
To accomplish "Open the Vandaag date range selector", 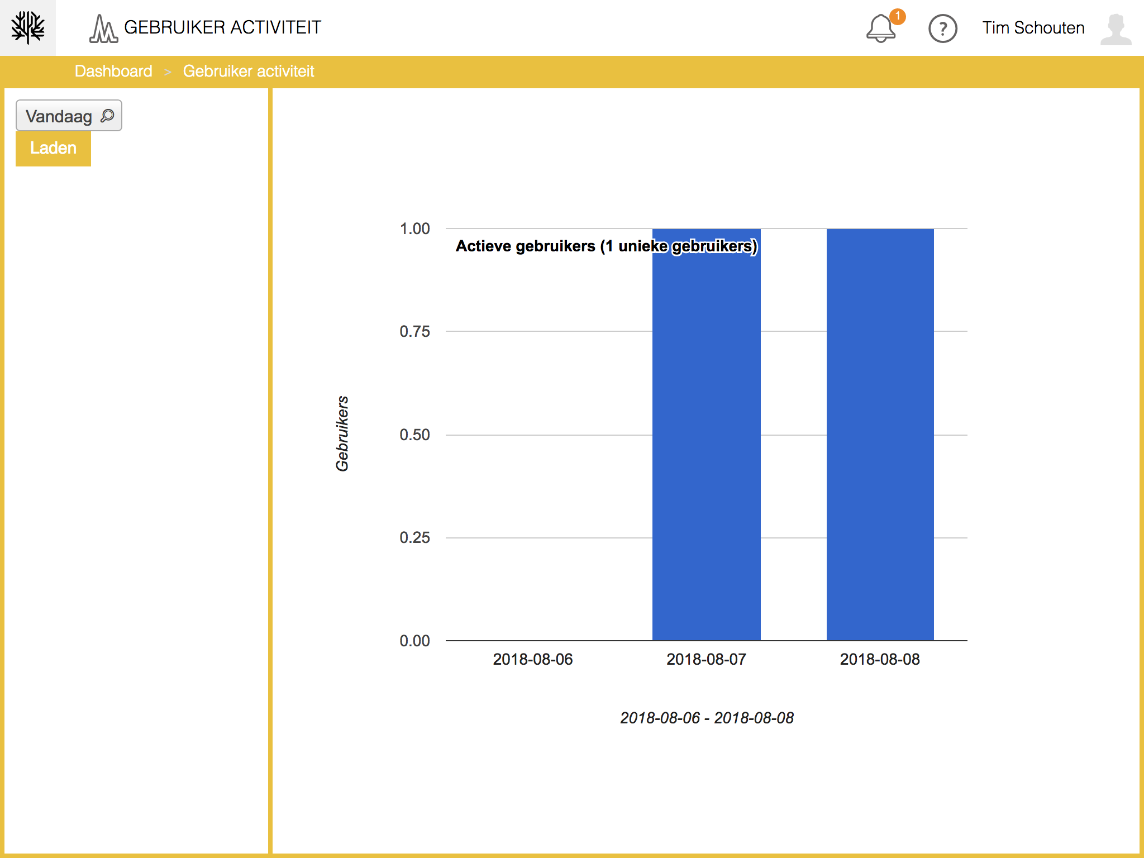I will [59, 116].
